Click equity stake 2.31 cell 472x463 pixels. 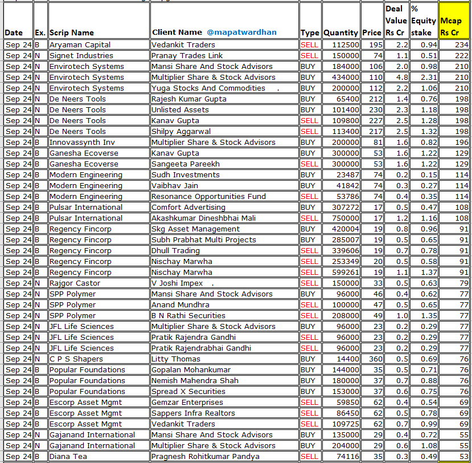[424, 77]
